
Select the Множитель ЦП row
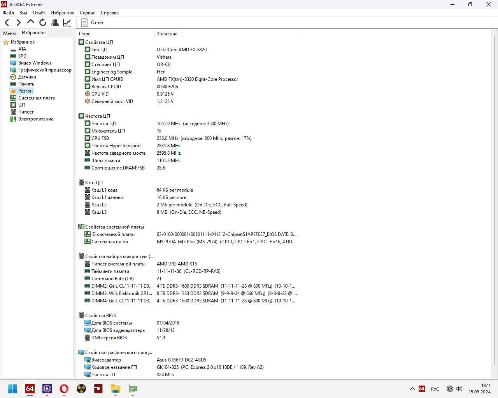pos(188,131)
